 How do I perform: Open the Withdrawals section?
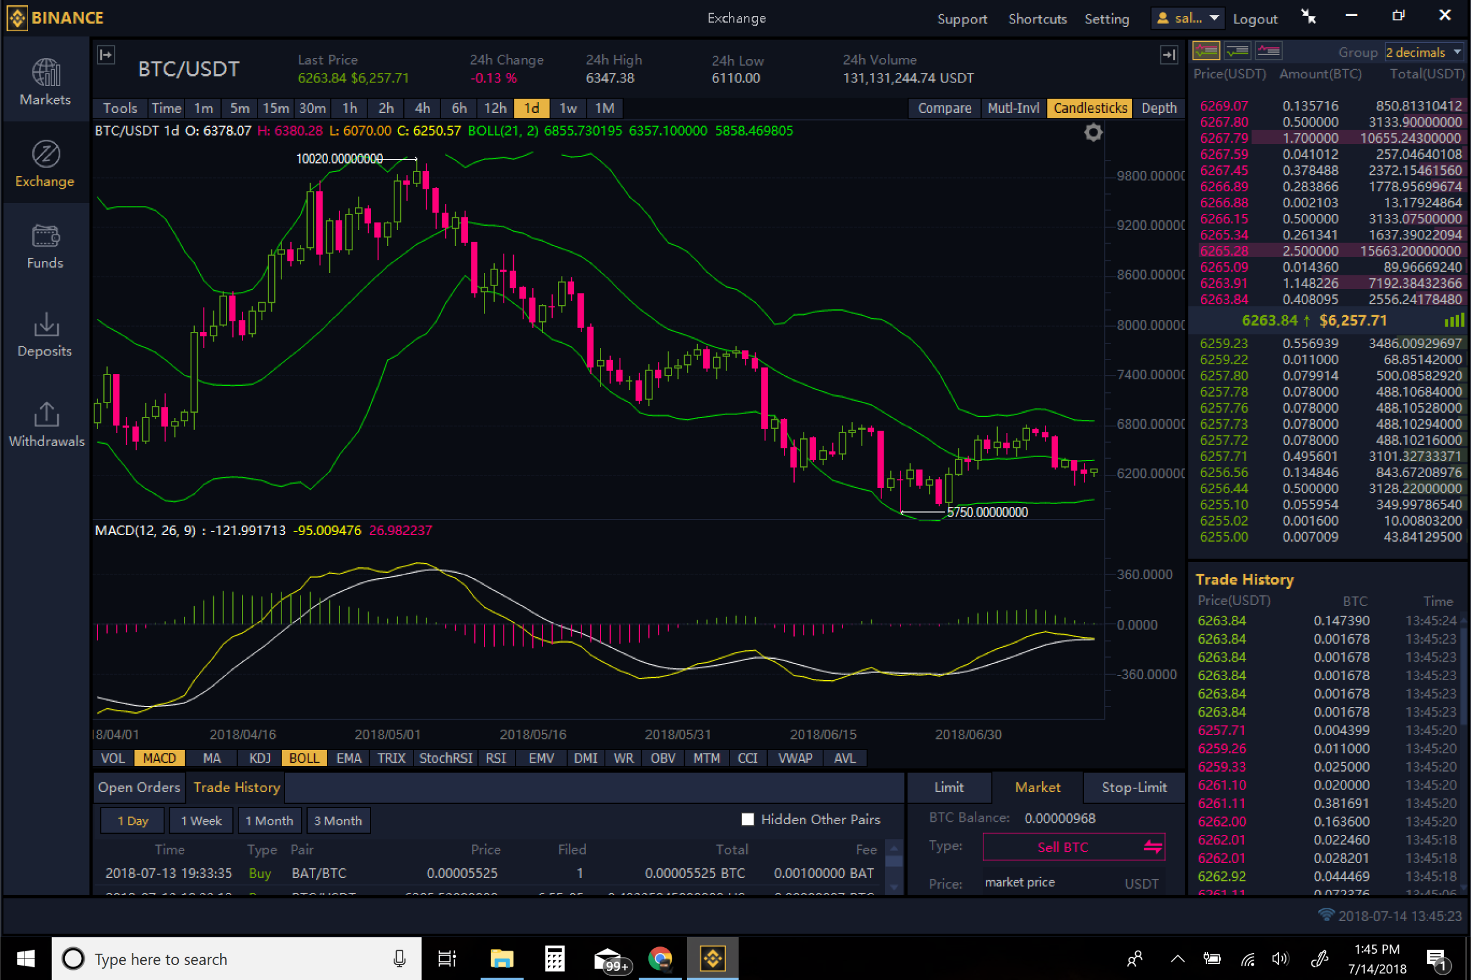click(x=45, y=424)
